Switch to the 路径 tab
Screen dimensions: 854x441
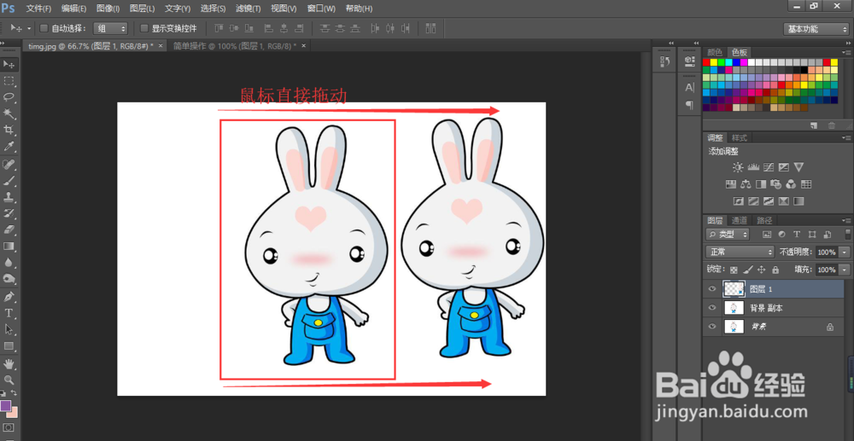click(x=764, y=220)
